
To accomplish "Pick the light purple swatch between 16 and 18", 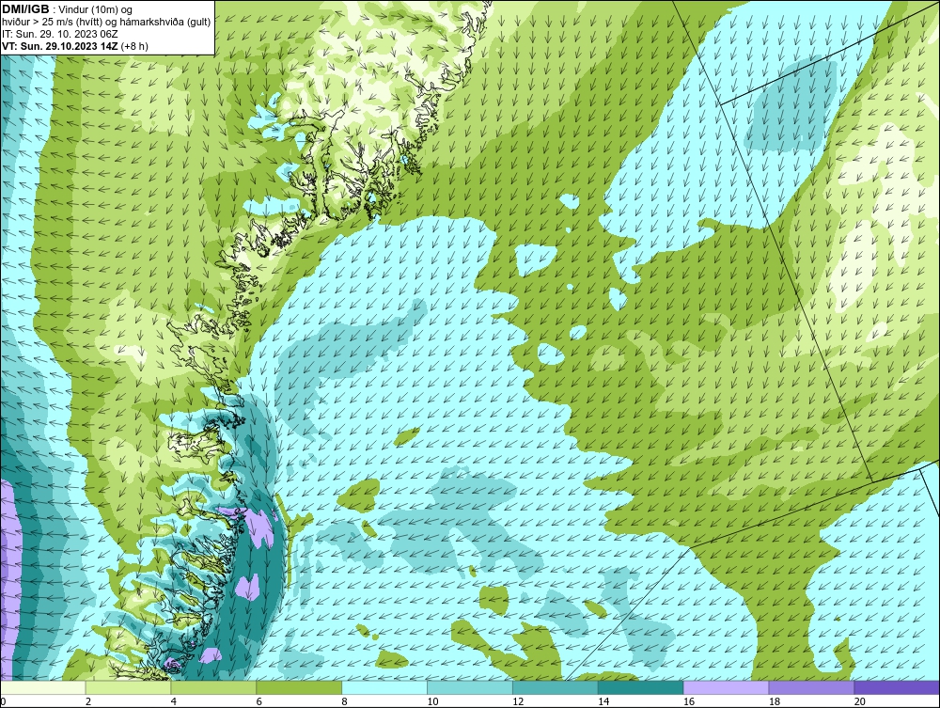I will coord(726,687).
